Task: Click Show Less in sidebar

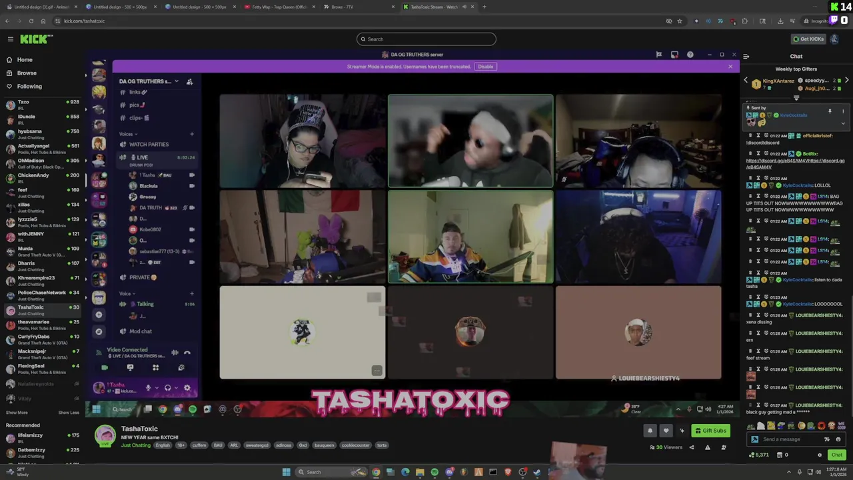Action: point(69,413)
